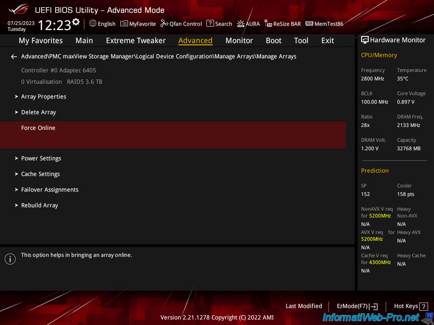
Task: Click the breadcrumb path text
Action: [159, 56]
